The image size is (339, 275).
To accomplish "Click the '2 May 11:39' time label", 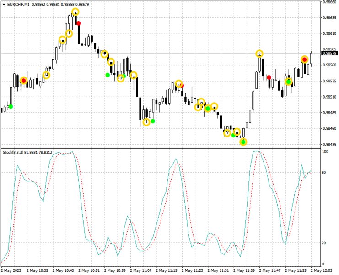I will (244, 270).
